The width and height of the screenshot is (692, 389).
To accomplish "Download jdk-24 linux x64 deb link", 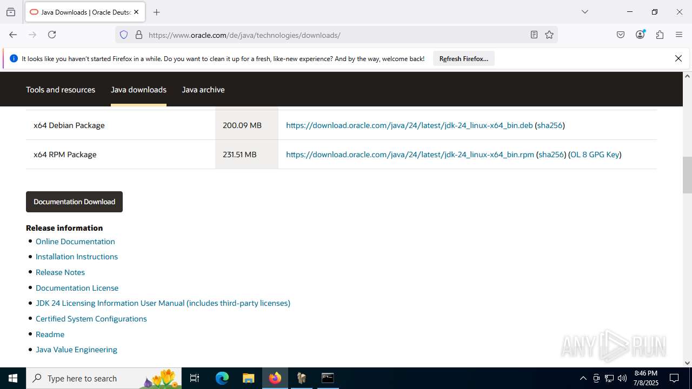I will [x=409, y=125].
